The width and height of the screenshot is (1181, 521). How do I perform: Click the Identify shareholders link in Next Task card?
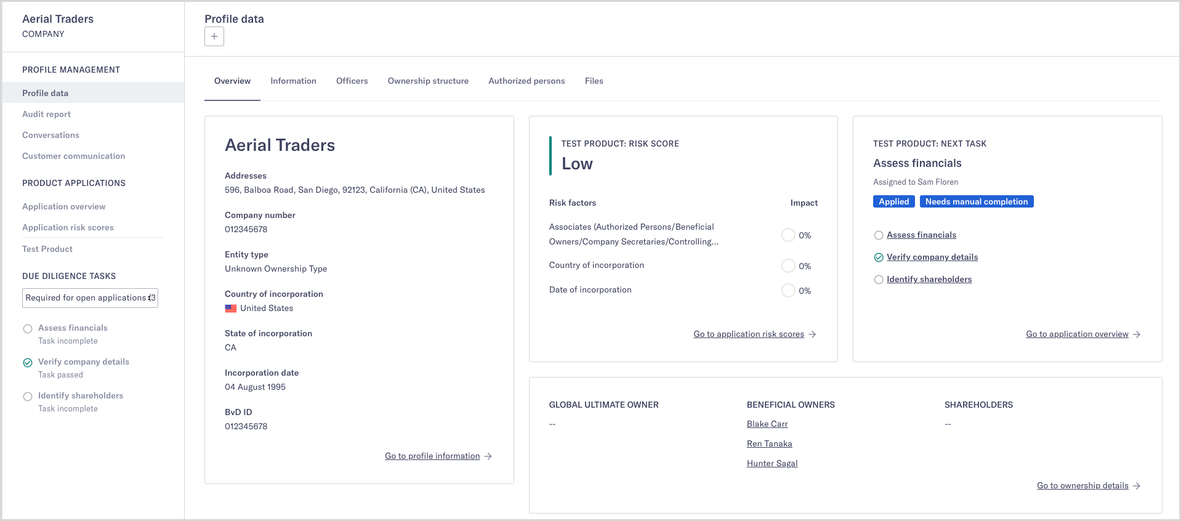coord(929,279)
